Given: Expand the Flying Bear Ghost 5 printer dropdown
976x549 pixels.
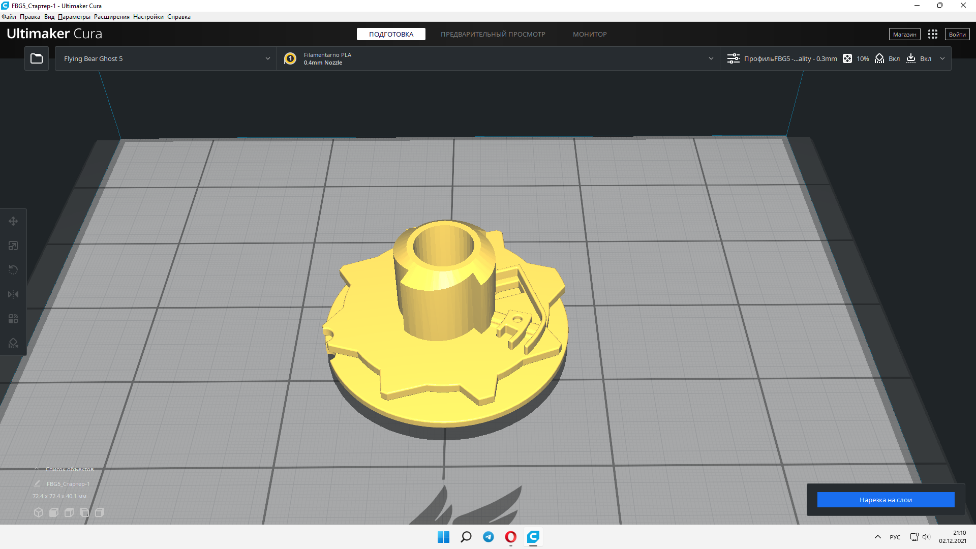Looking at the screenshot, I should click(267, 58).
